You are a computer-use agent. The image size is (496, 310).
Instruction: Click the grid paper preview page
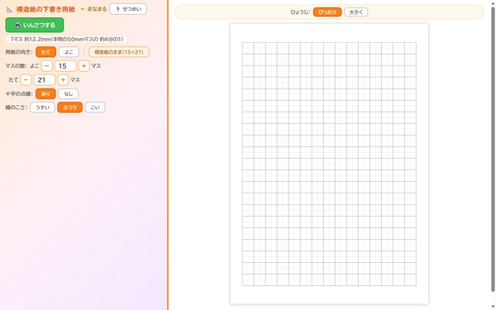point(329,164)
